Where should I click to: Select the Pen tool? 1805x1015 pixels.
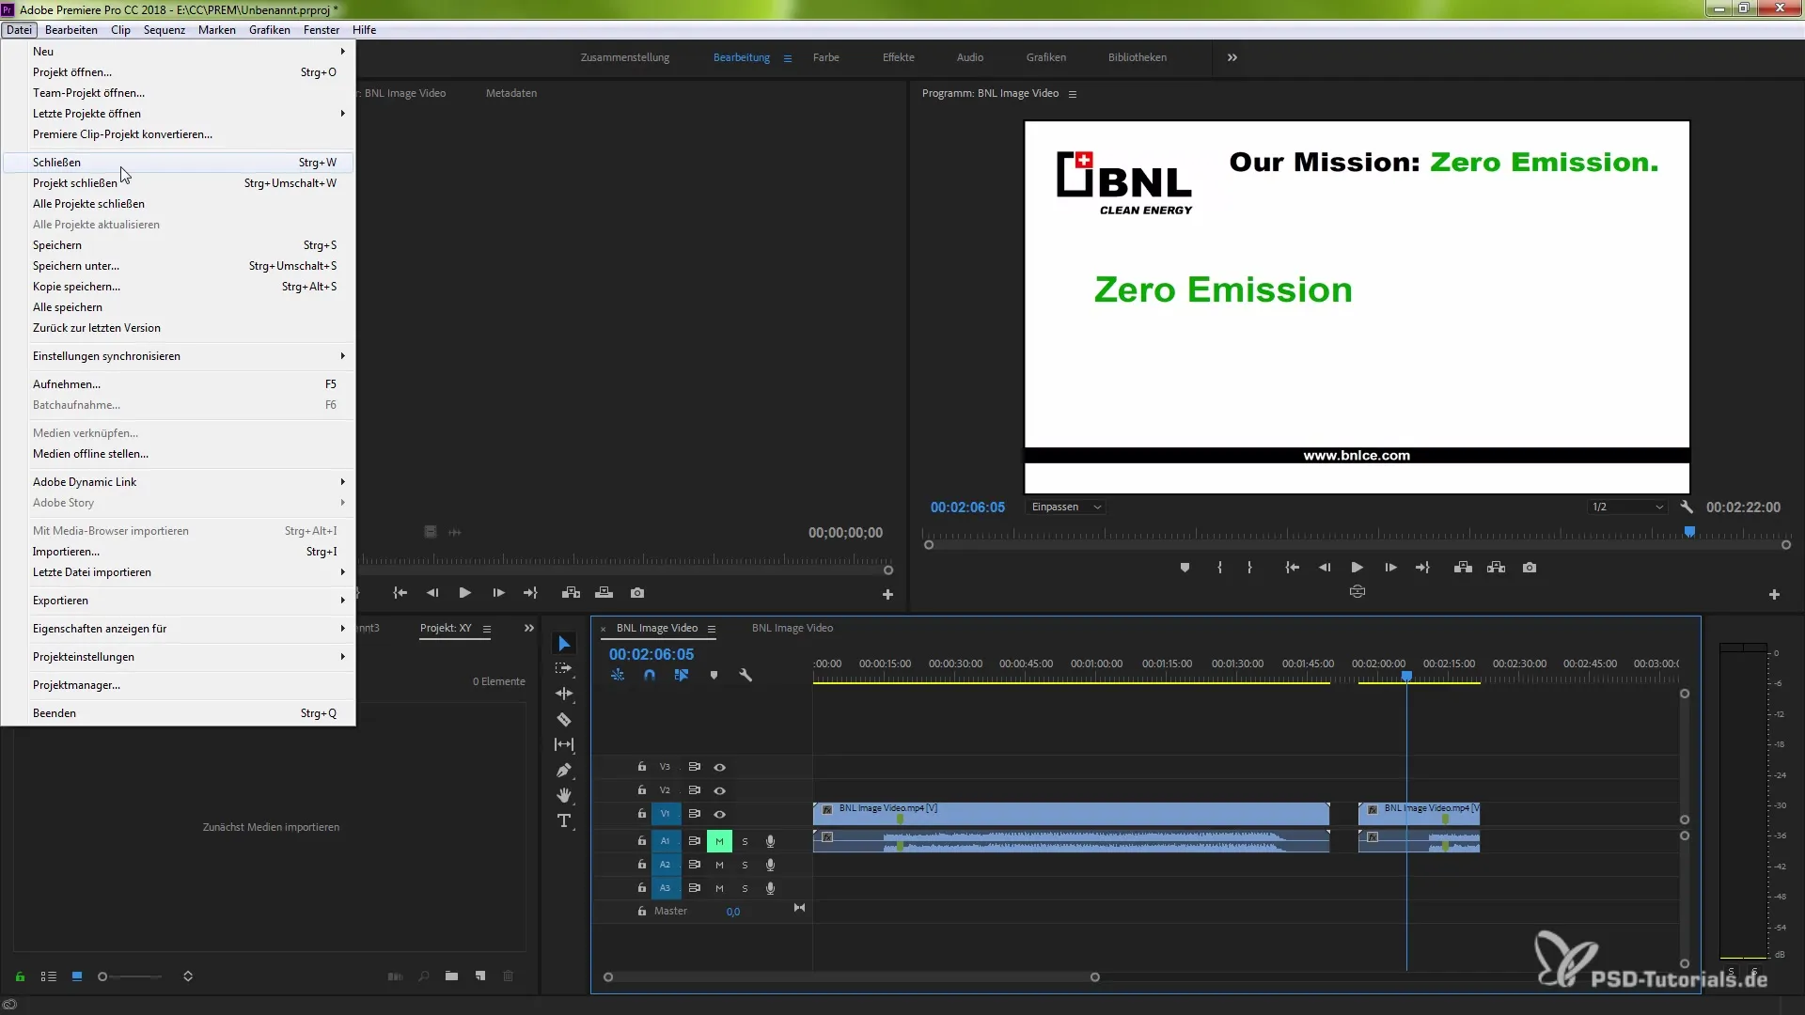(x=564, y=771)
